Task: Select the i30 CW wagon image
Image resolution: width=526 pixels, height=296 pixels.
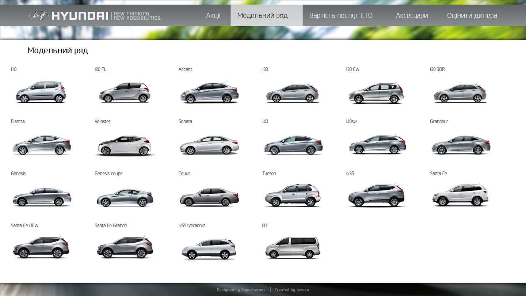Action: [x=376, y=93]
